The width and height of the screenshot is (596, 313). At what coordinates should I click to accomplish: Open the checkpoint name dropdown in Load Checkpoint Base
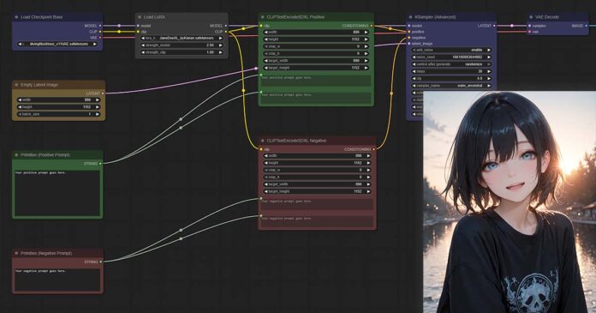tap(57, 45)
